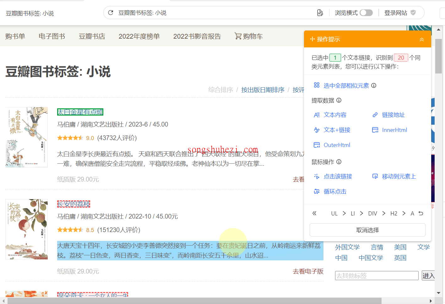Open 2022书影音报告 menu item
The image size is (445, 304).
[x=197, y=36]
